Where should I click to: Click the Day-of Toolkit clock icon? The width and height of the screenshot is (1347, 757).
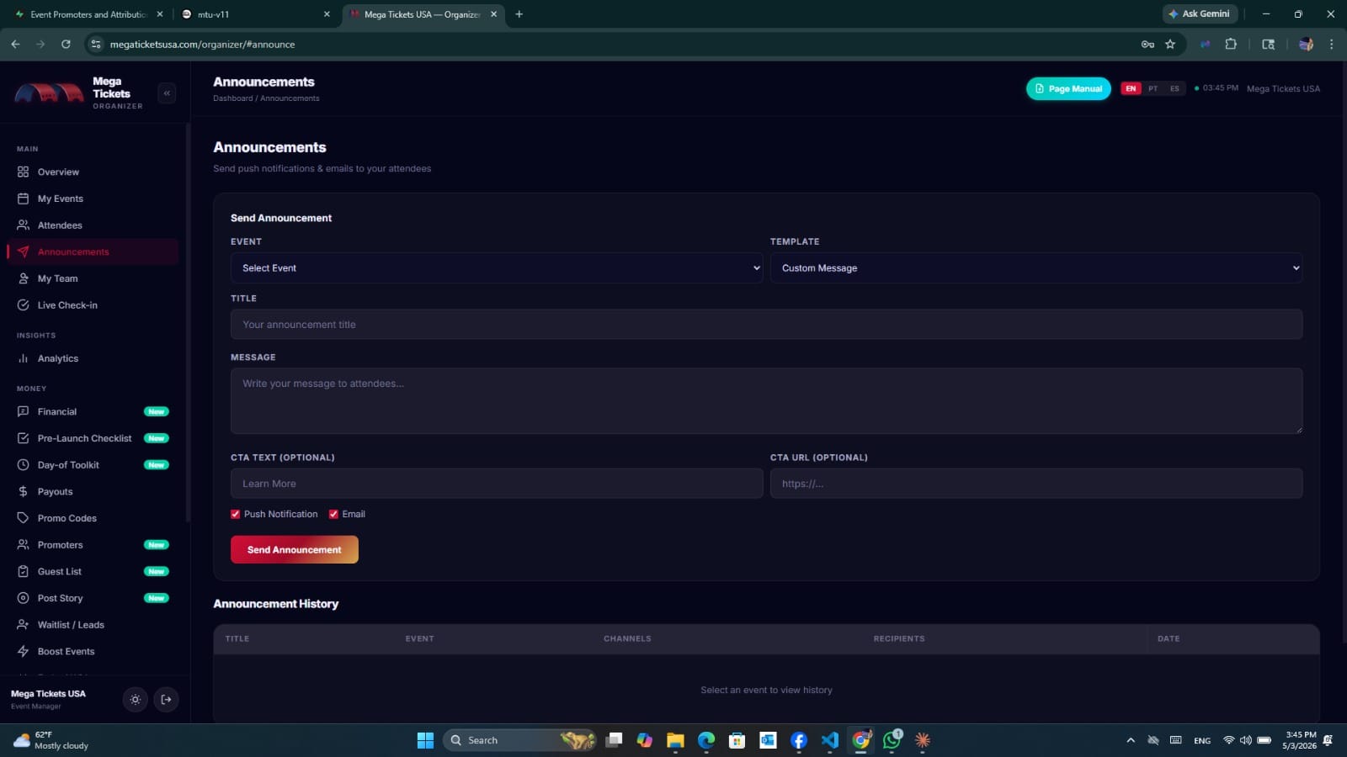[23, 465]
